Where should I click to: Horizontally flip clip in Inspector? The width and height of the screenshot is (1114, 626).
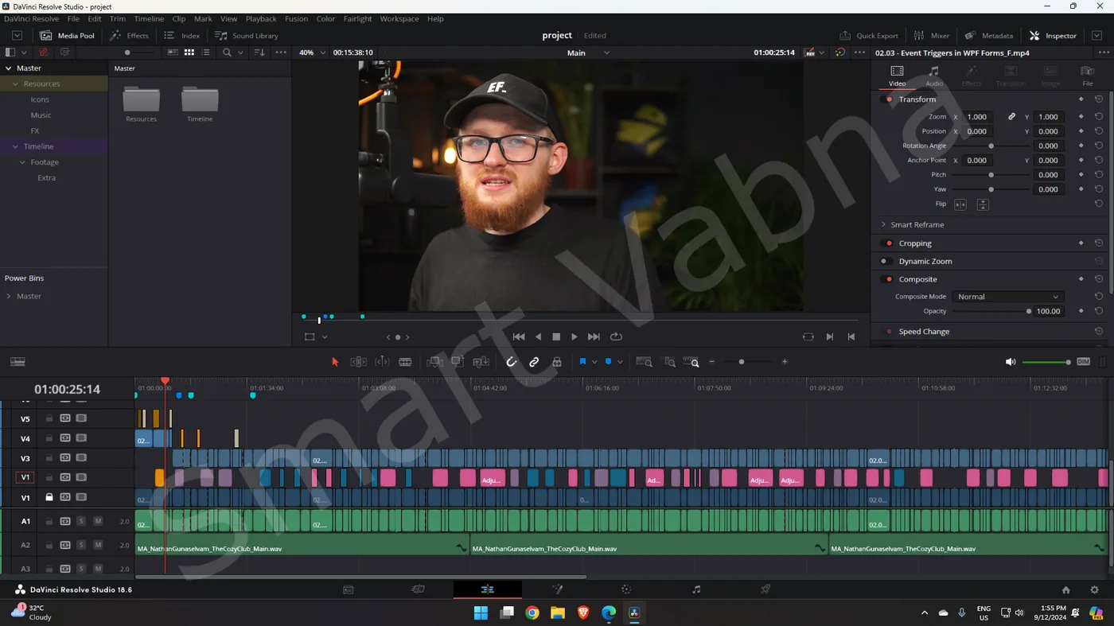tap(960, 204)
